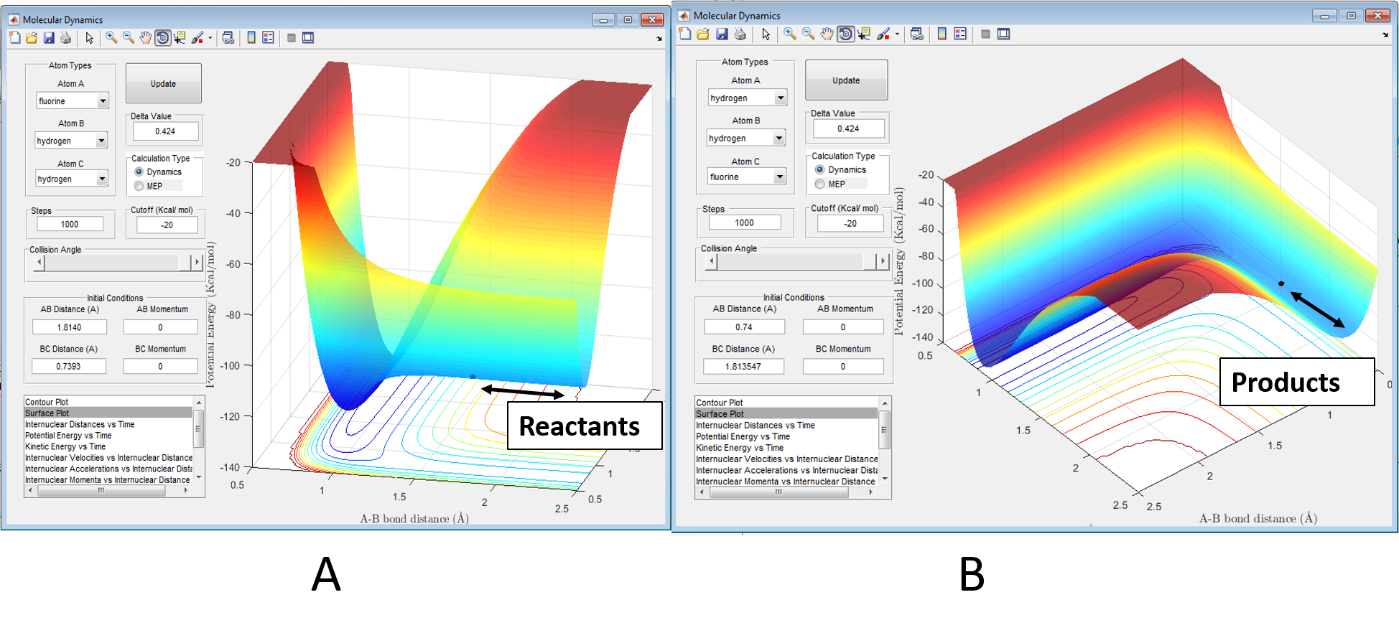Image resolution: width=1399 pixels, height=638 pixels.
Task: Click Zoom In icon in left window toolbar
Action: [x=111, y=38]
